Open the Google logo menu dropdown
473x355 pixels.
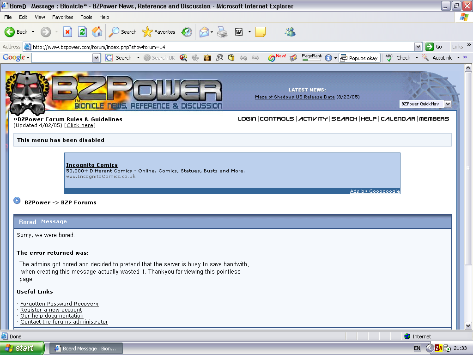28,58
